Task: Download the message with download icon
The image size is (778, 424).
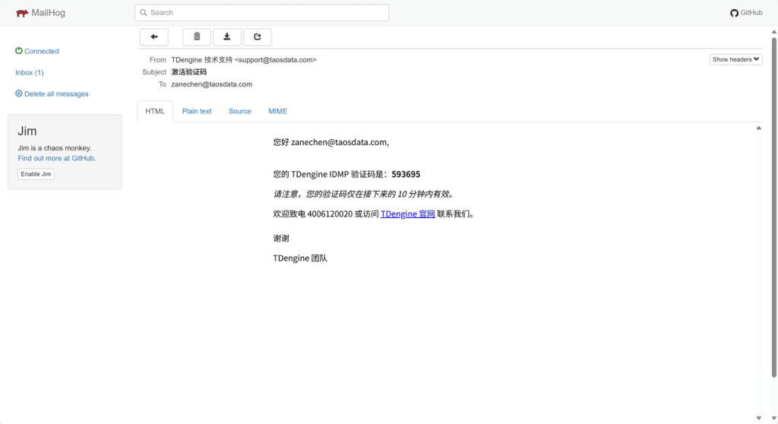Action: [226, 36]
